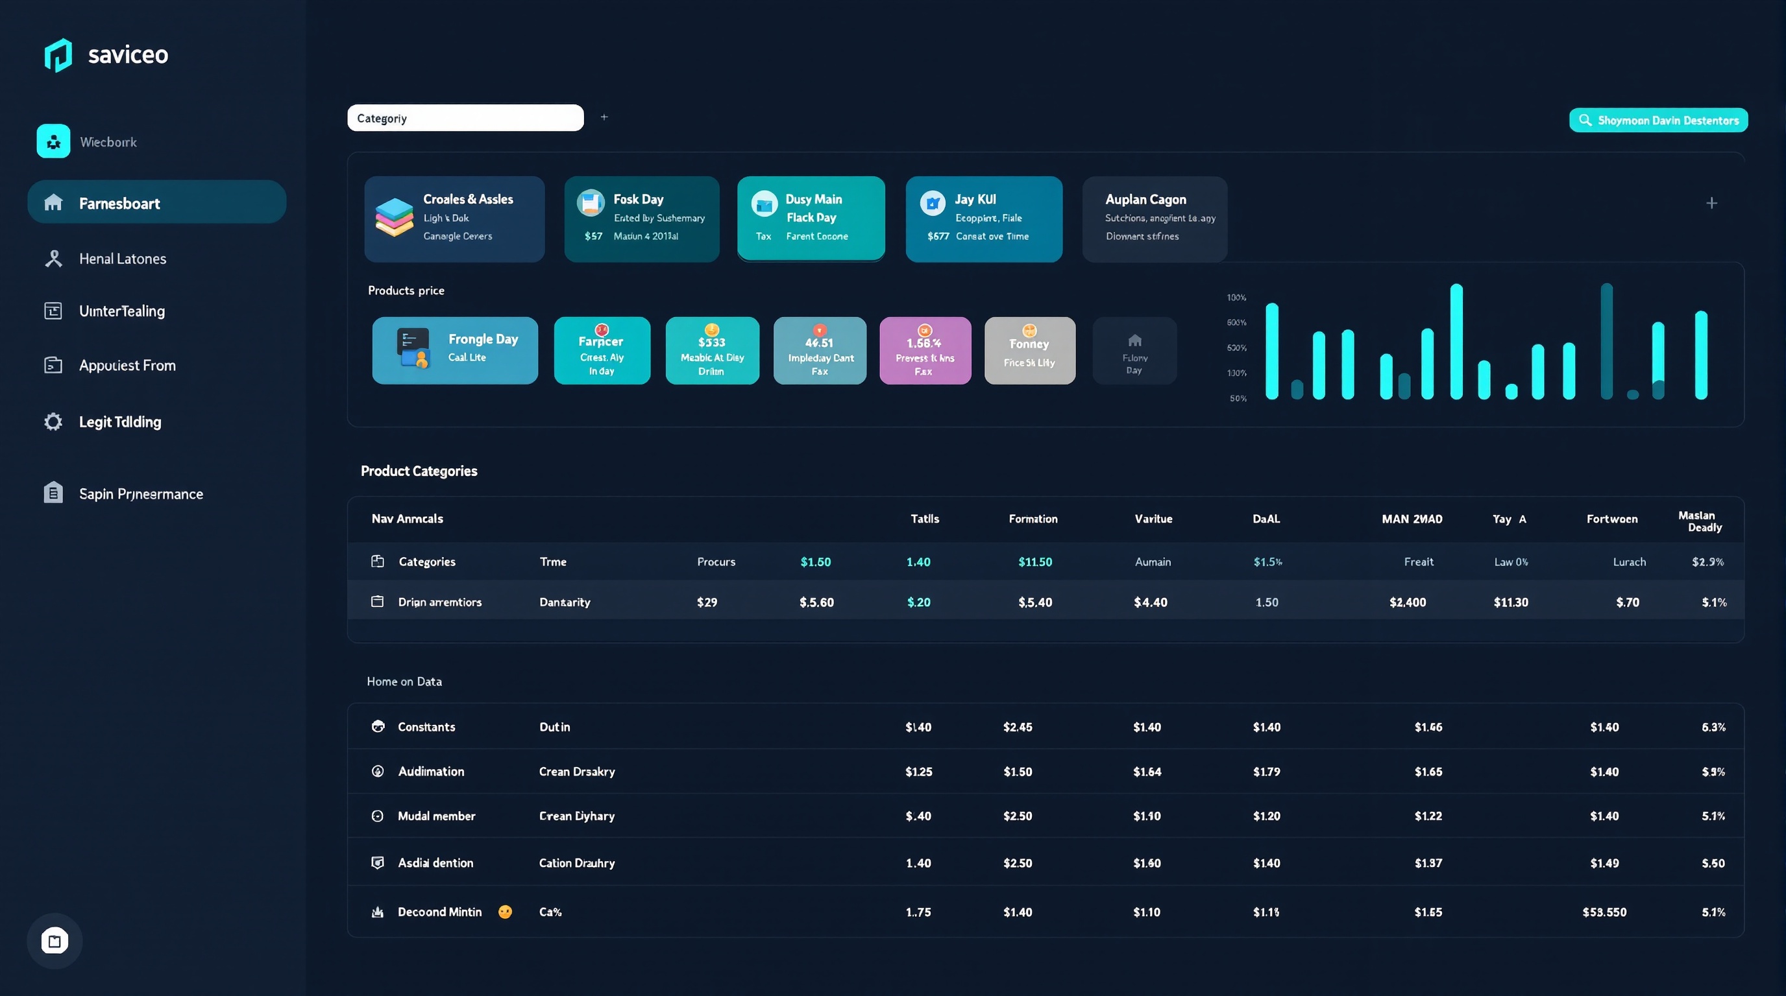Click Crean Drsakry in Audimation row
Viewport: 1786px width, 996px height.
point(577,772)
